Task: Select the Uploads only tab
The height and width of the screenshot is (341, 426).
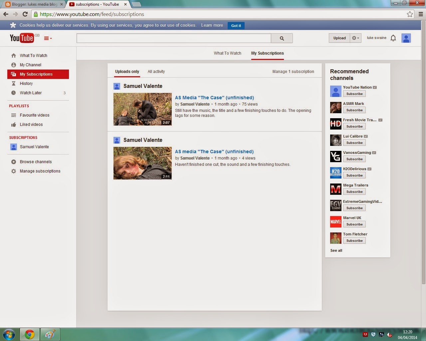Action: (x=127, y=72)
